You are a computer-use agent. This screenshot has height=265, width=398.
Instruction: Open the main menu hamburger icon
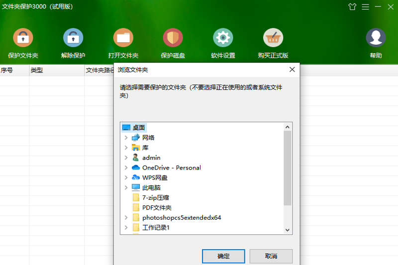point(365,7)
